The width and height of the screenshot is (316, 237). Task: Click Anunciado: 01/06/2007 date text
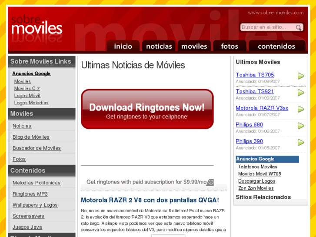pyautogui.click(x=258, y=131)
